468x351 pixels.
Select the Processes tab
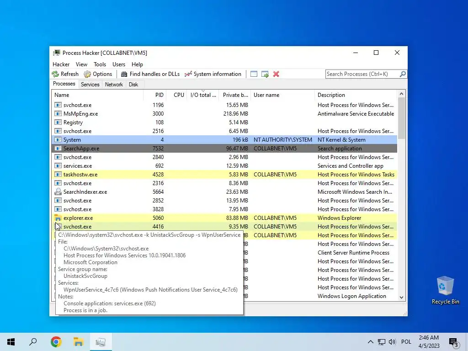coord(64,84)
